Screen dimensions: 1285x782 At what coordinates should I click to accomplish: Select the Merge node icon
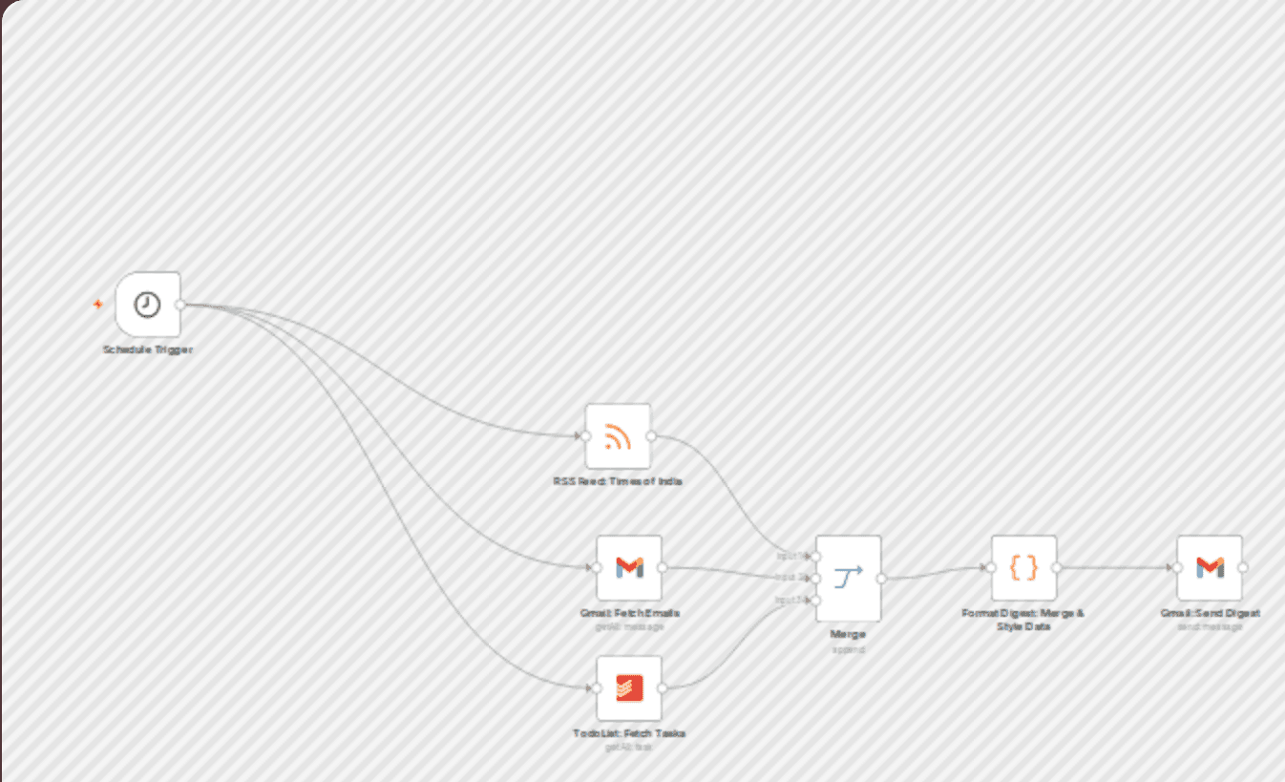(x=849, y=578)
